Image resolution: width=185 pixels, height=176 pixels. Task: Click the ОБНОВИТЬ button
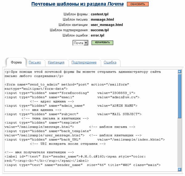(138, 4)
